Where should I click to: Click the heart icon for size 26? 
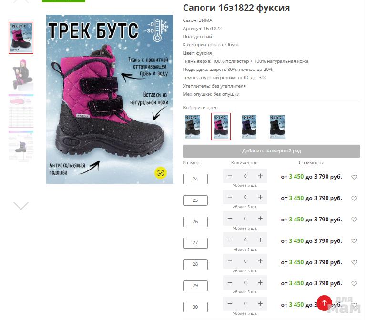354,220
